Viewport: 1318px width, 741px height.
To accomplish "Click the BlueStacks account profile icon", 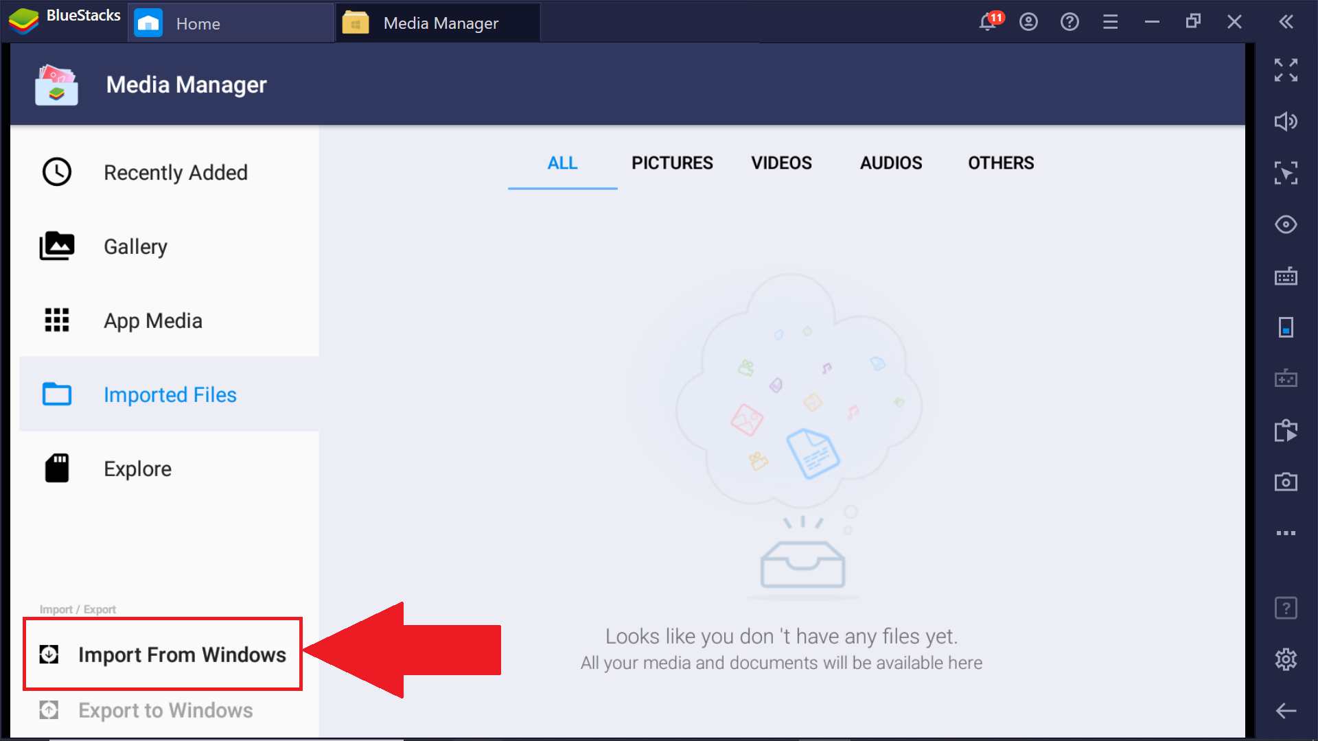I will 1028,23.
